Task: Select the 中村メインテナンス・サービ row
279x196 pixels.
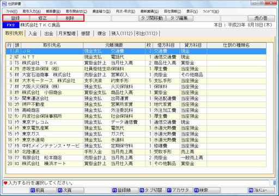Action: click(x=136, y=146)
